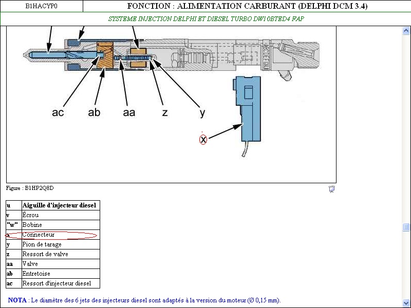Click the 'ac' label in the diagram
411x308 pixels.
click(58, 112)
